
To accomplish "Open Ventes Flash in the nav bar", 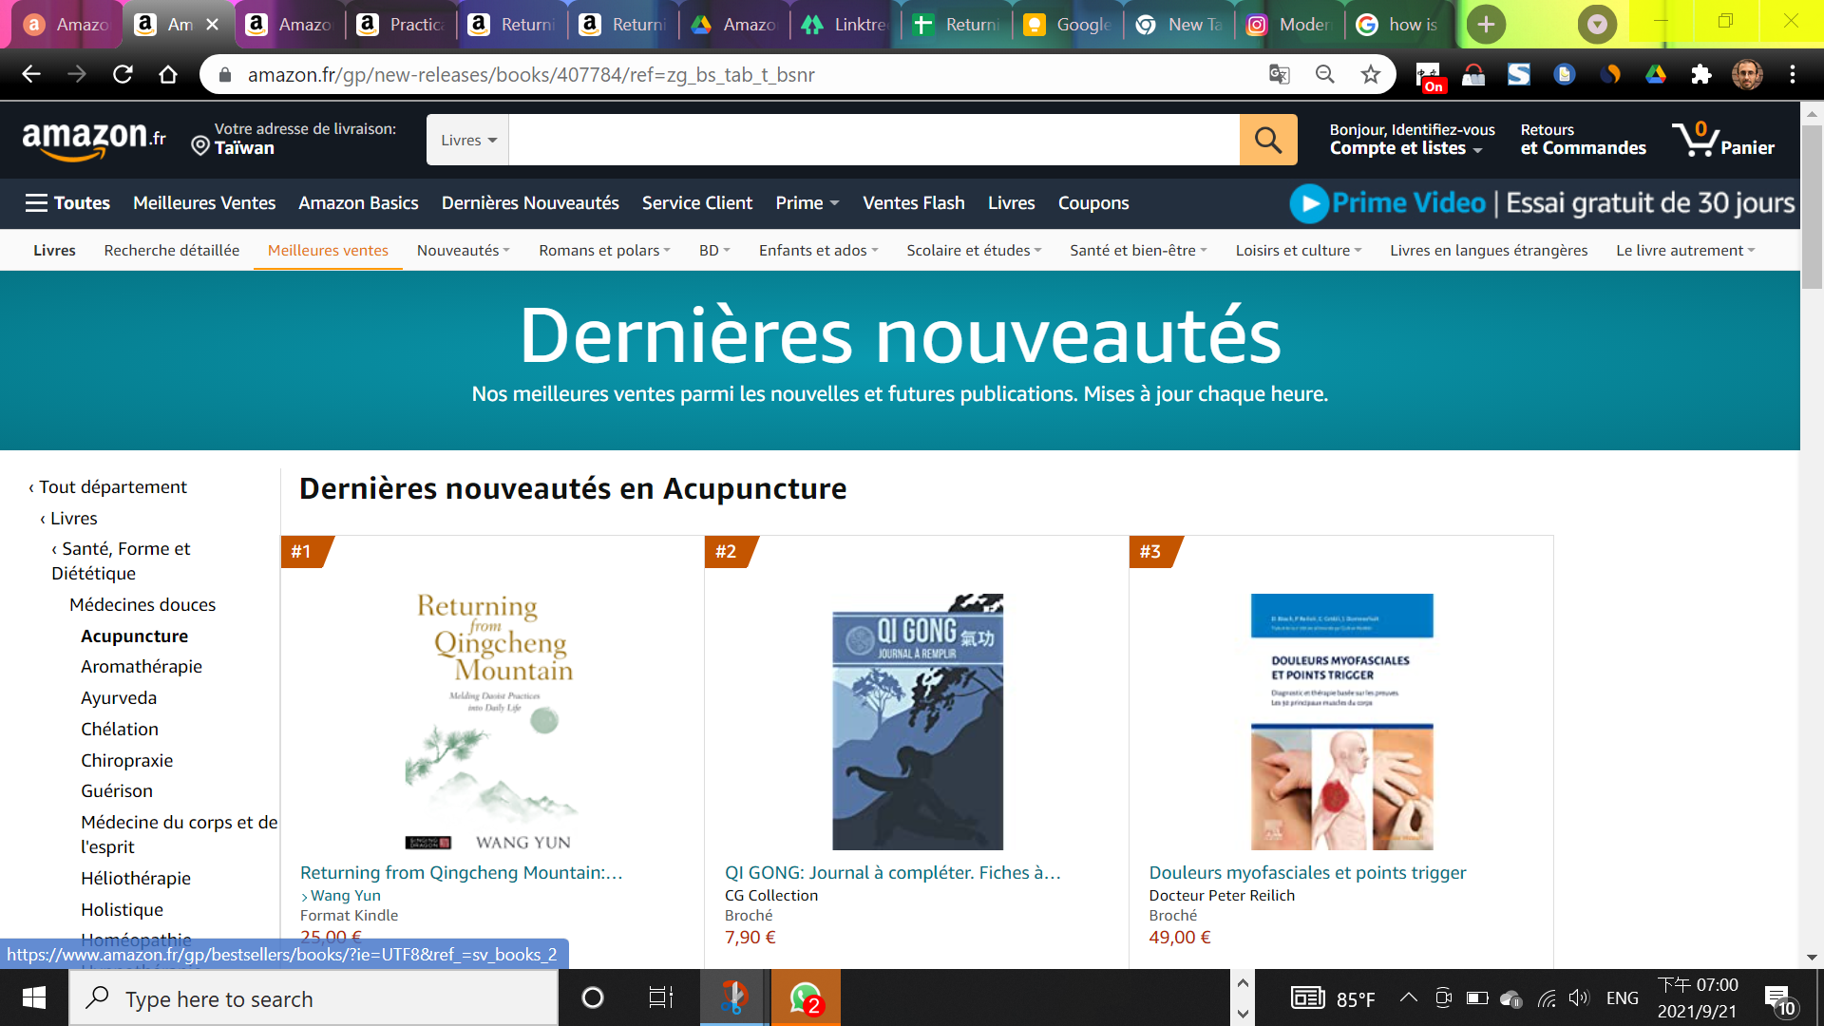I will 913,202.
